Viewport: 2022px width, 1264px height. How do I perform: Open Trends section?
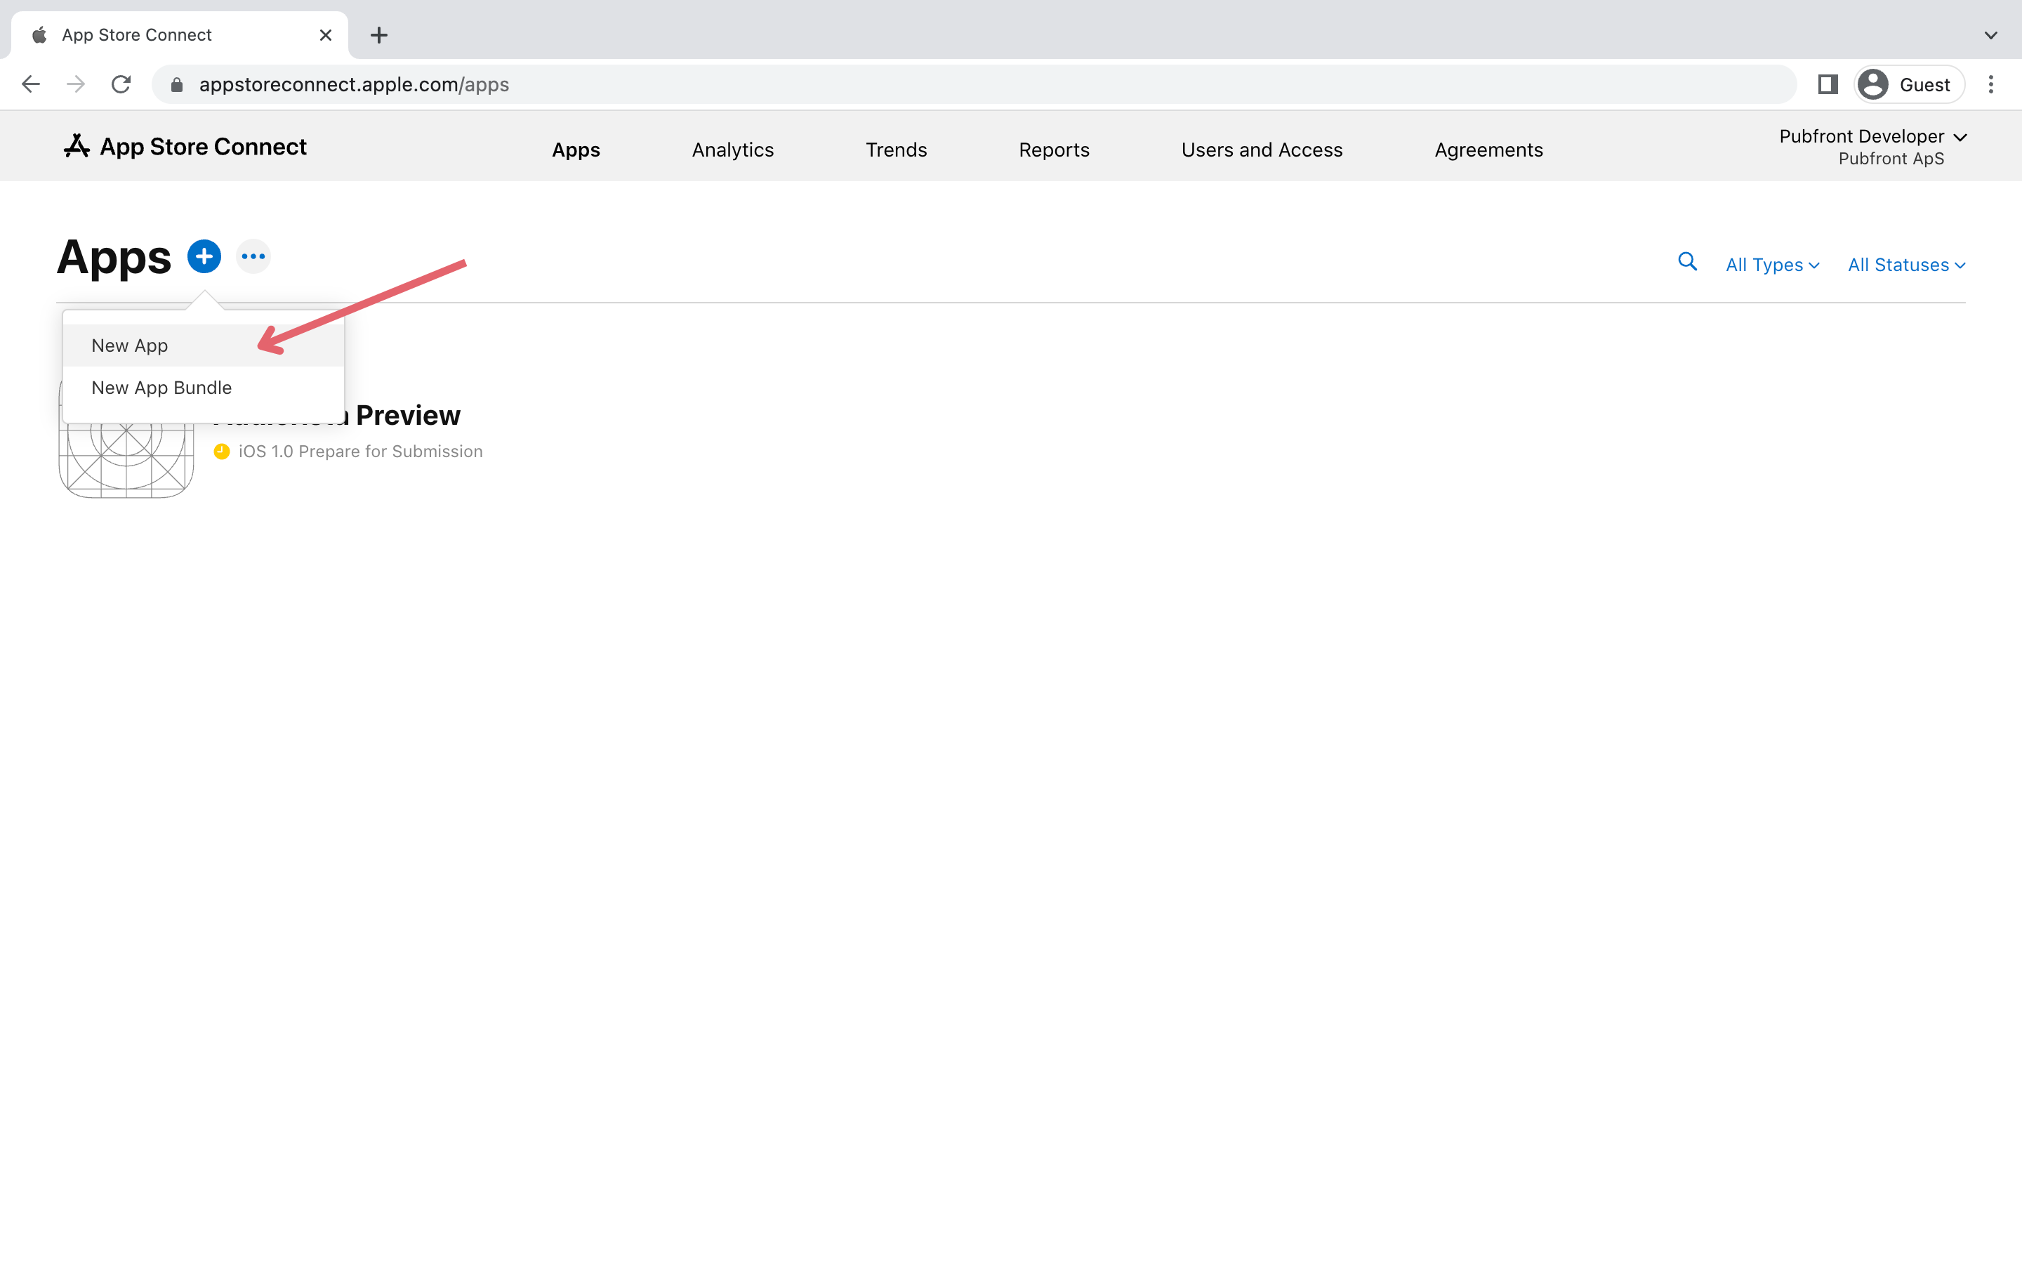[x=896, y=150]
